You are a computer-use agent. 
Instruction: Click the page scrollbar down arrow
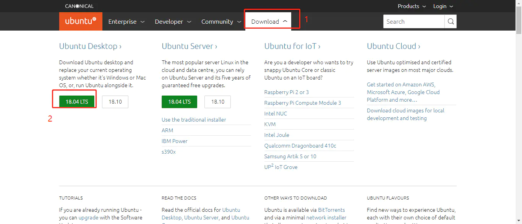point(519,221)
